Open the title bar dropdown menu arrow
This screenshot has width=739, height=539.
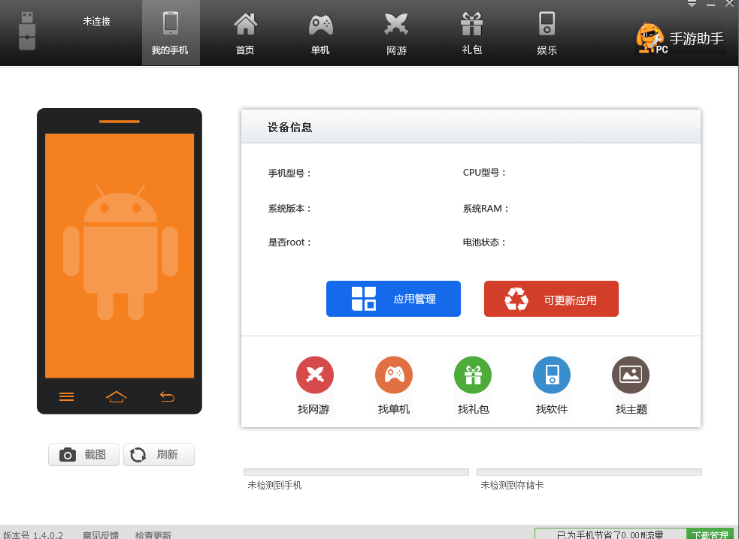click(692, 4)
